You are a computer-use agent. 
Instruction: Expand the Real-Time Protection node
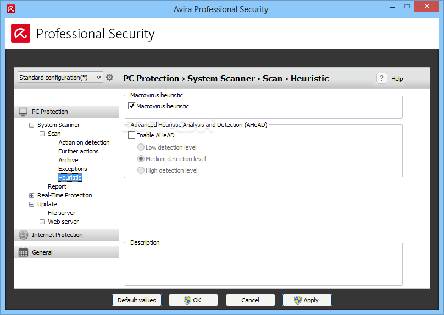32,196
